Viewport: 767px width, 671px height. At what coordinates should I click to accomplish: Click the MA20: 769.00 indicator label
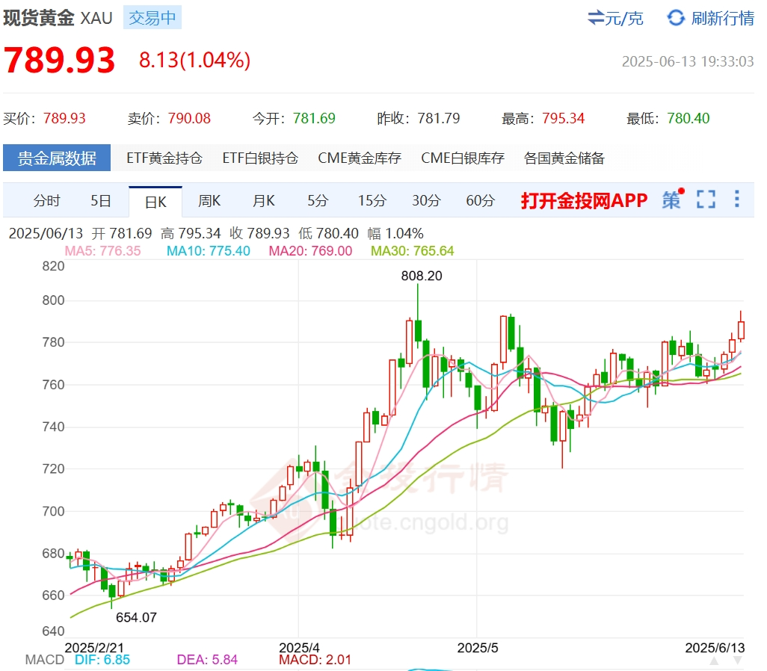(x=311, y=251)
